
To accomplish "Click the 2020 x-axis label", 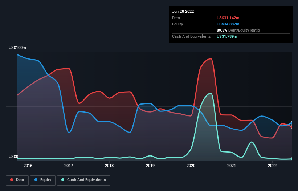I will (191, 166).
